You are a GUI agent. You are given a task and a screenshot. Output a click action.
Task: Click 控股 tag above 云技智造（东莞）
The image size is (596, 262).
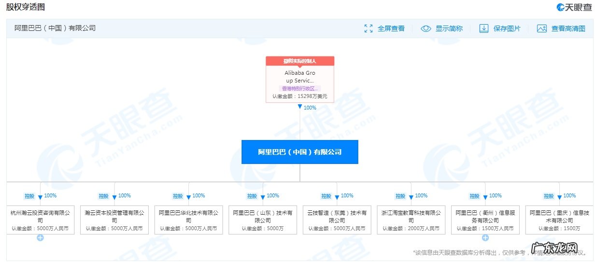[326, 196]
